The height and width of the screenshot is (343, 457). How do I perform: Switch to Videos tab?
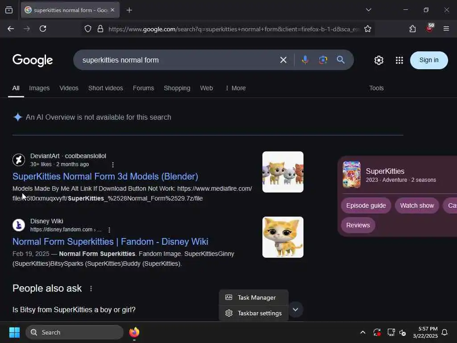(69, 88)
